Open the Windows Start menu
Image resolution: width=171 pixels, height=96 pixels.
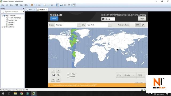pyautogui.click(x=3, y=94)
